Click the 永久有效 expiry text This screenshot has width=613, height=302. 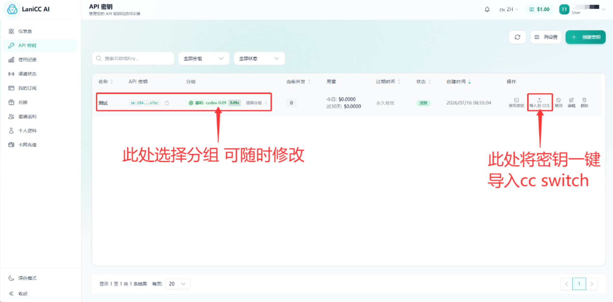385,103
